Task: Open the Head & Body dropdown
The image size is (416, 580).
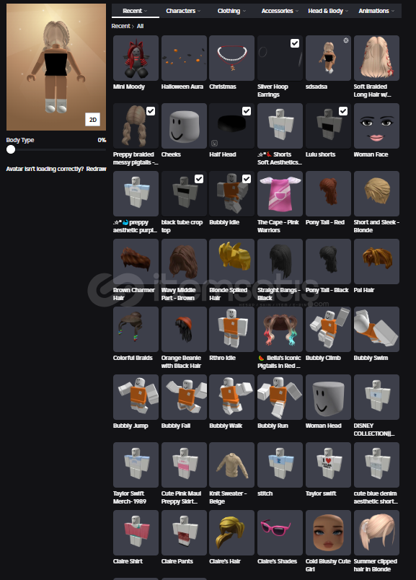Action: pos(328,11)
